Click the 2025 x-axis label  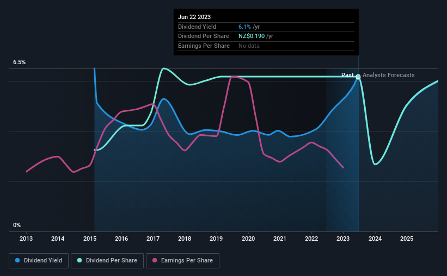[x=407, y=239]
